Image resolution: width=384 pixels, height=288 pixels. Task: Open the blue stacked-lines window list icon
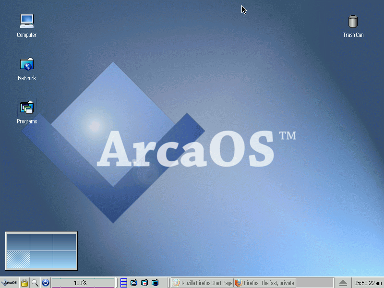pos(124,283)
